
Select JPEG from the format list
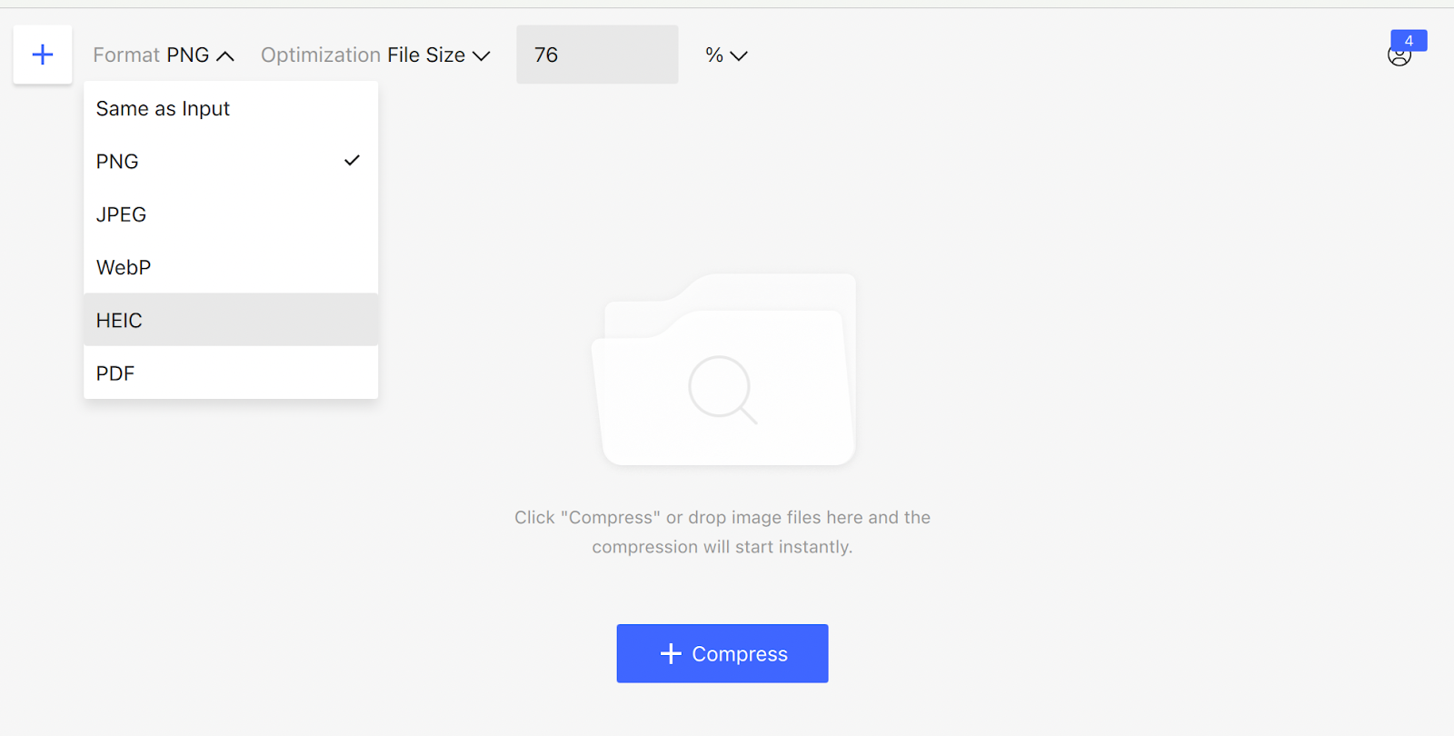(121, 214)
